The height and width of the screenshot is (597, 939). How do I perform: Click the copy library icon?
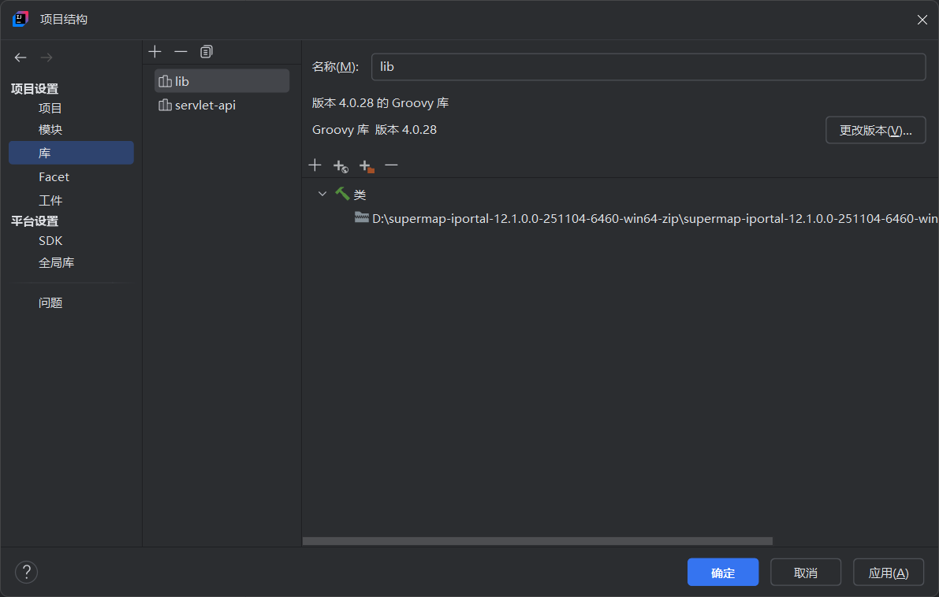(x=207, y=52)
